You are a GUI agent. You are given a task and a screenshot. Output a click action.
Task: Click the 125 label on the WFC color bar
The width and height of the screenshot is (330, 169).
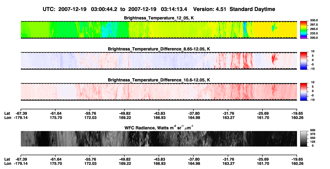tap(312, 142)
